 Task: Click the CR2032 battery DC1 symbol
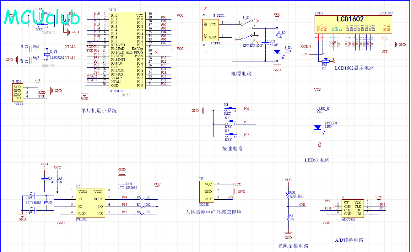122,185
